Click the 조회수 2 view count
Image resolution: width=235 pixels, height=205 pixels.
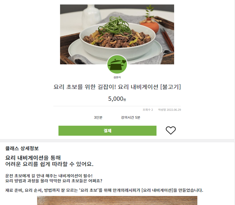(148, 110)
